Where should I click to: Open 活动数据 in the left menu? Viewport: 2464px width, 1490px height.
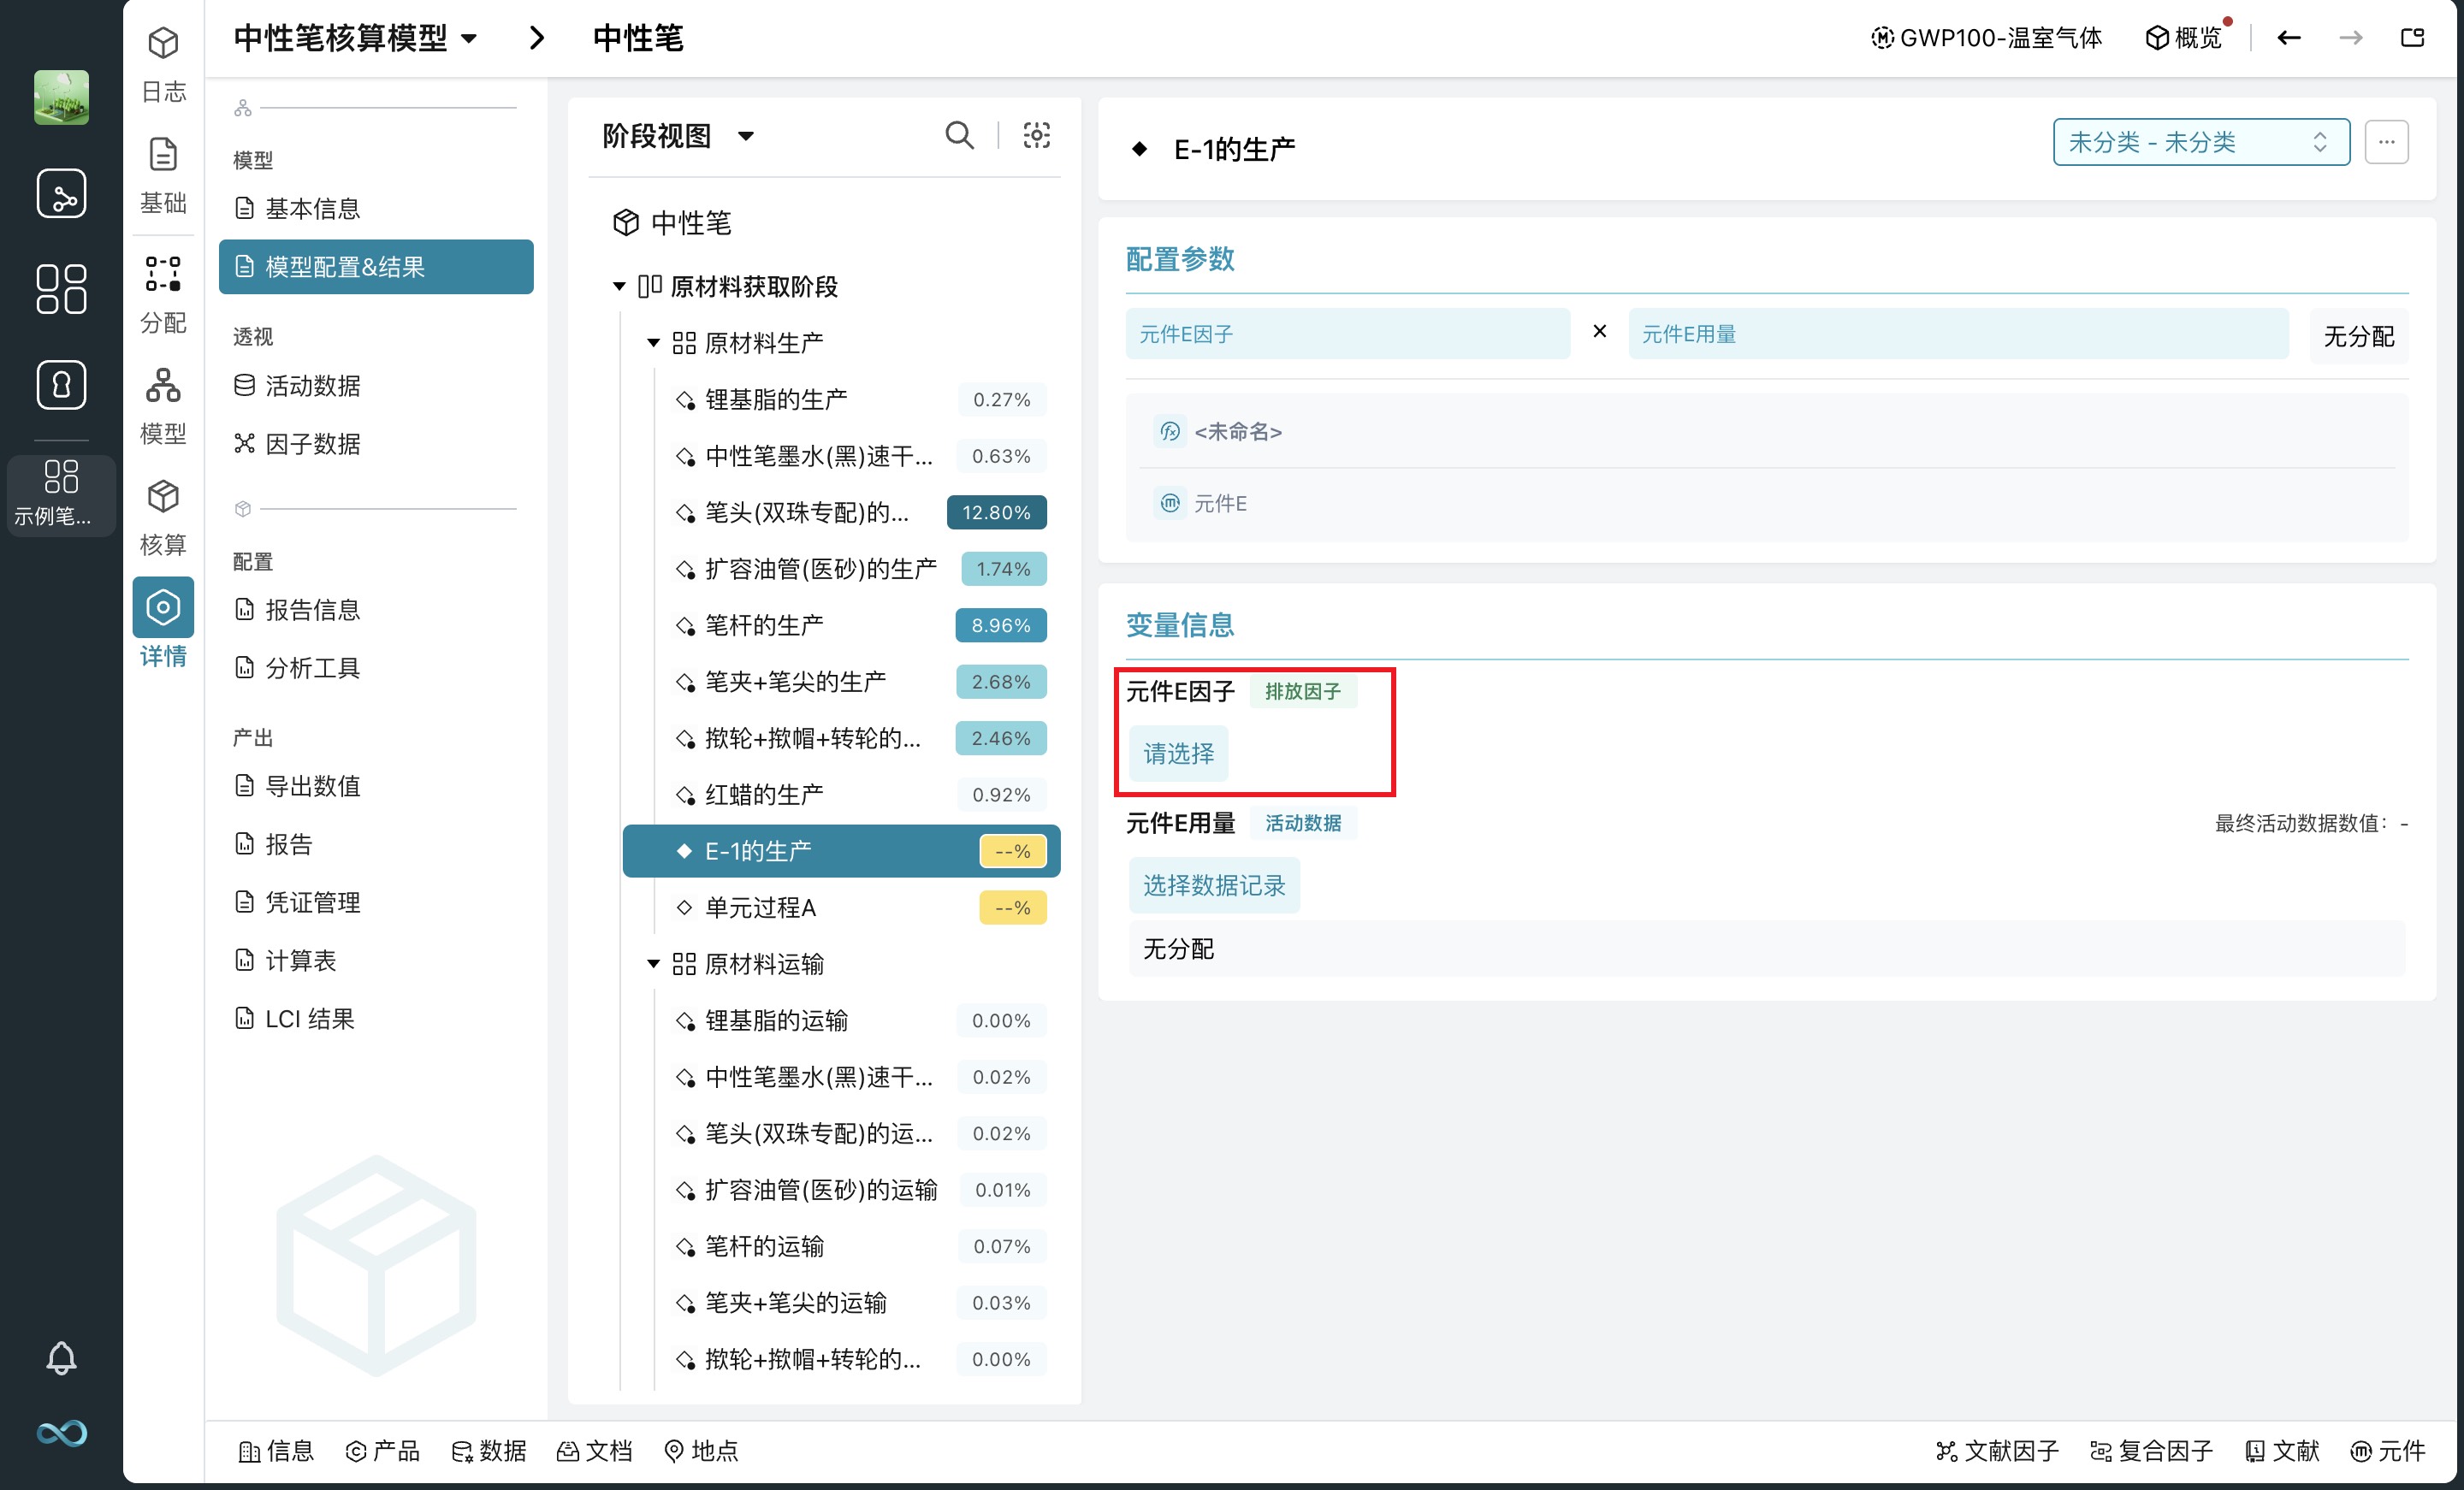tap(312, 385)
